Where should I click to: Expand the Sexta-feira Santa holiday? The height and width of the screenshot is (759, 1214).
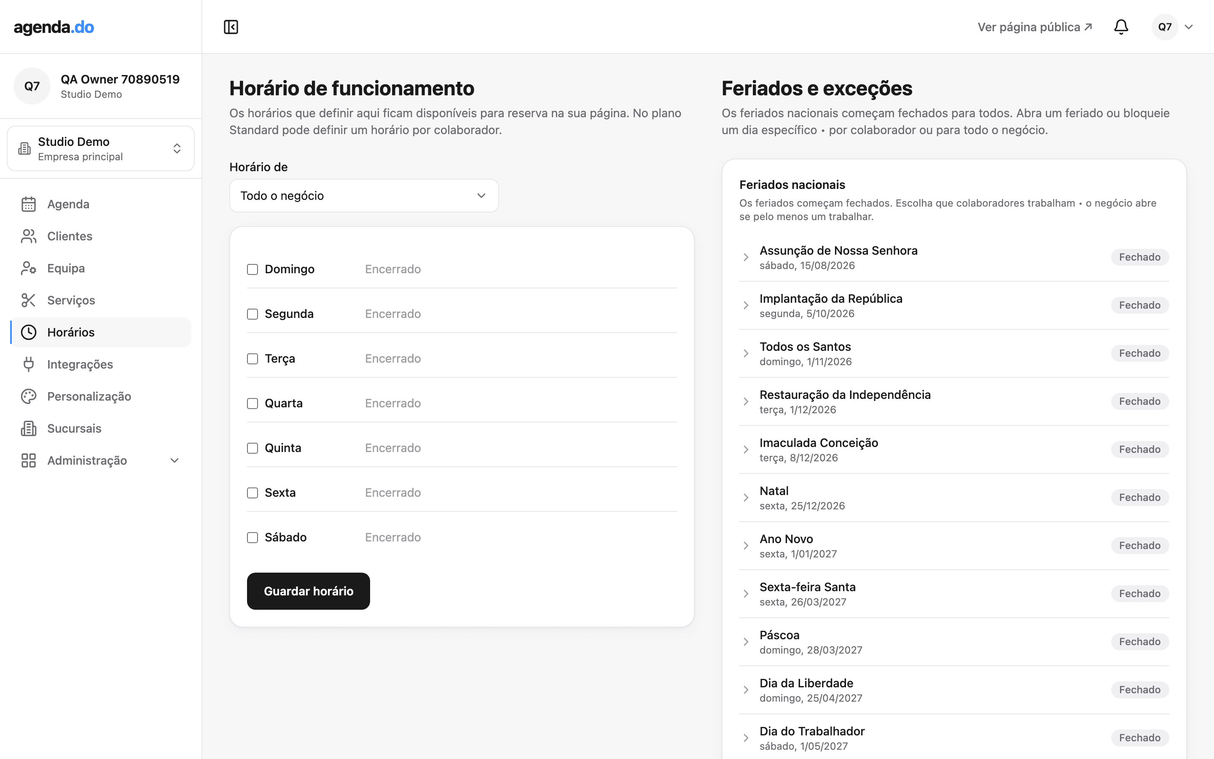point(745,594)
